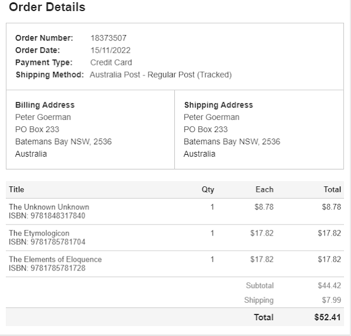Click The Elements of Eloquence title
Image resolution: width=351 pixels, height=336 pixels.
(x=55, y=259)
